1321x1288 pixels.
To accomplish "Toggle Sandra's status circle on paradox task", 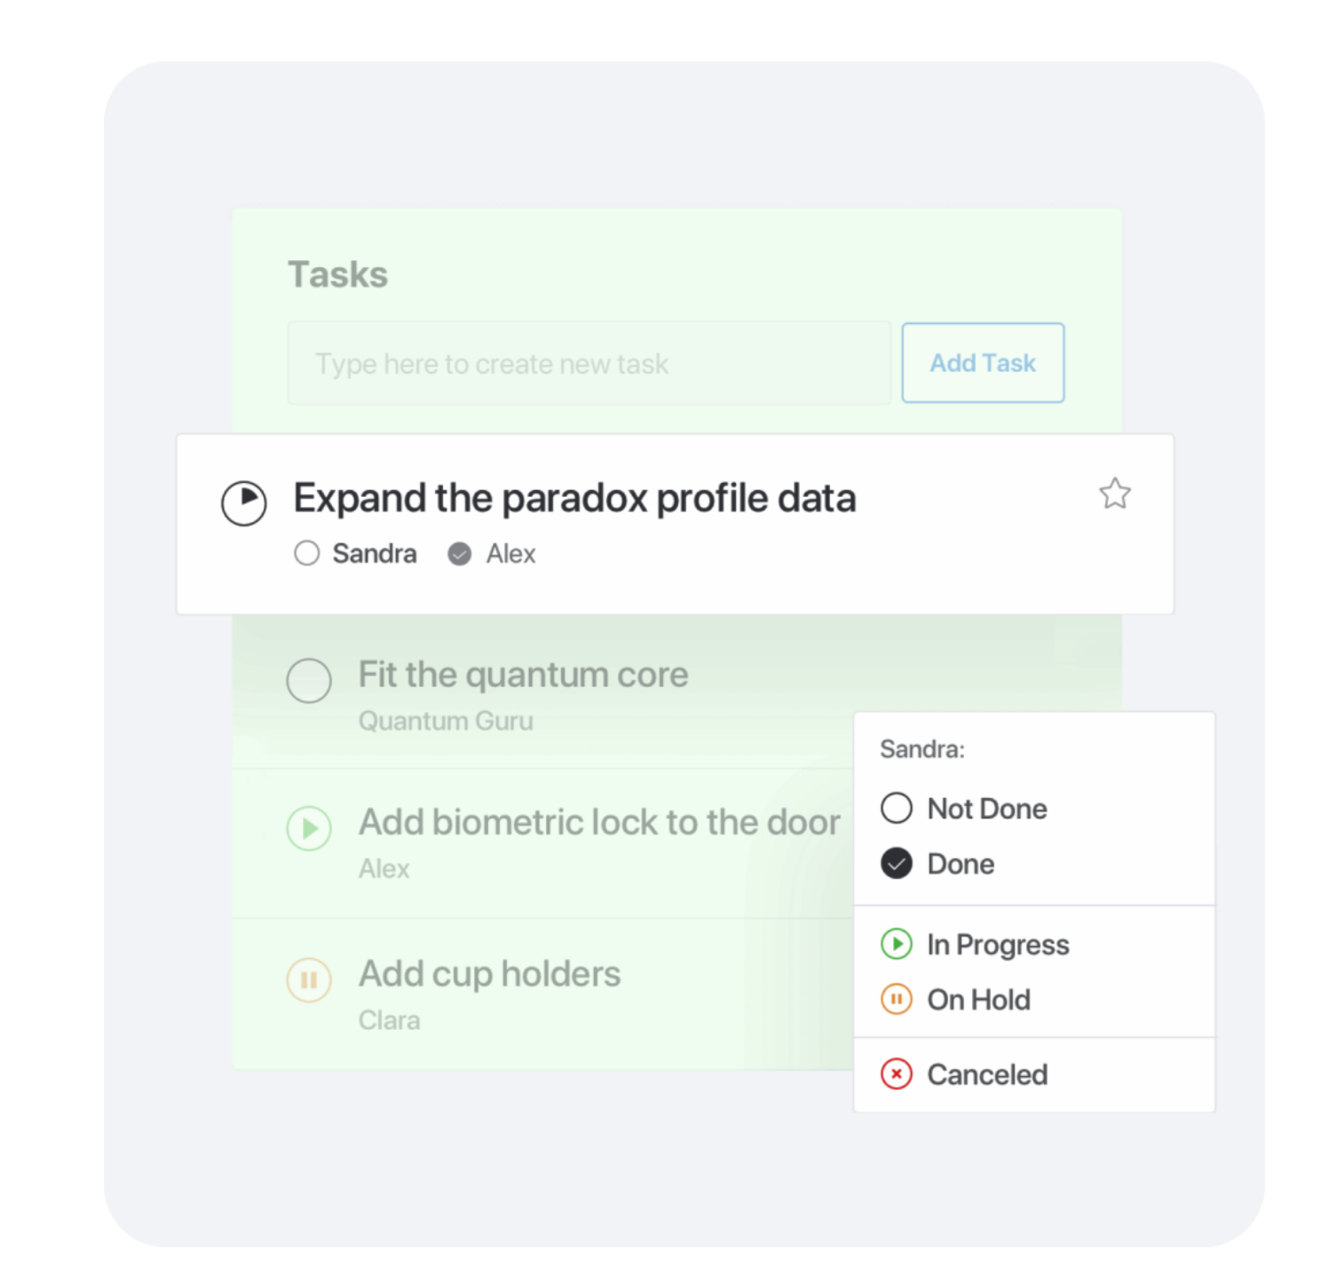I will 306,553.
